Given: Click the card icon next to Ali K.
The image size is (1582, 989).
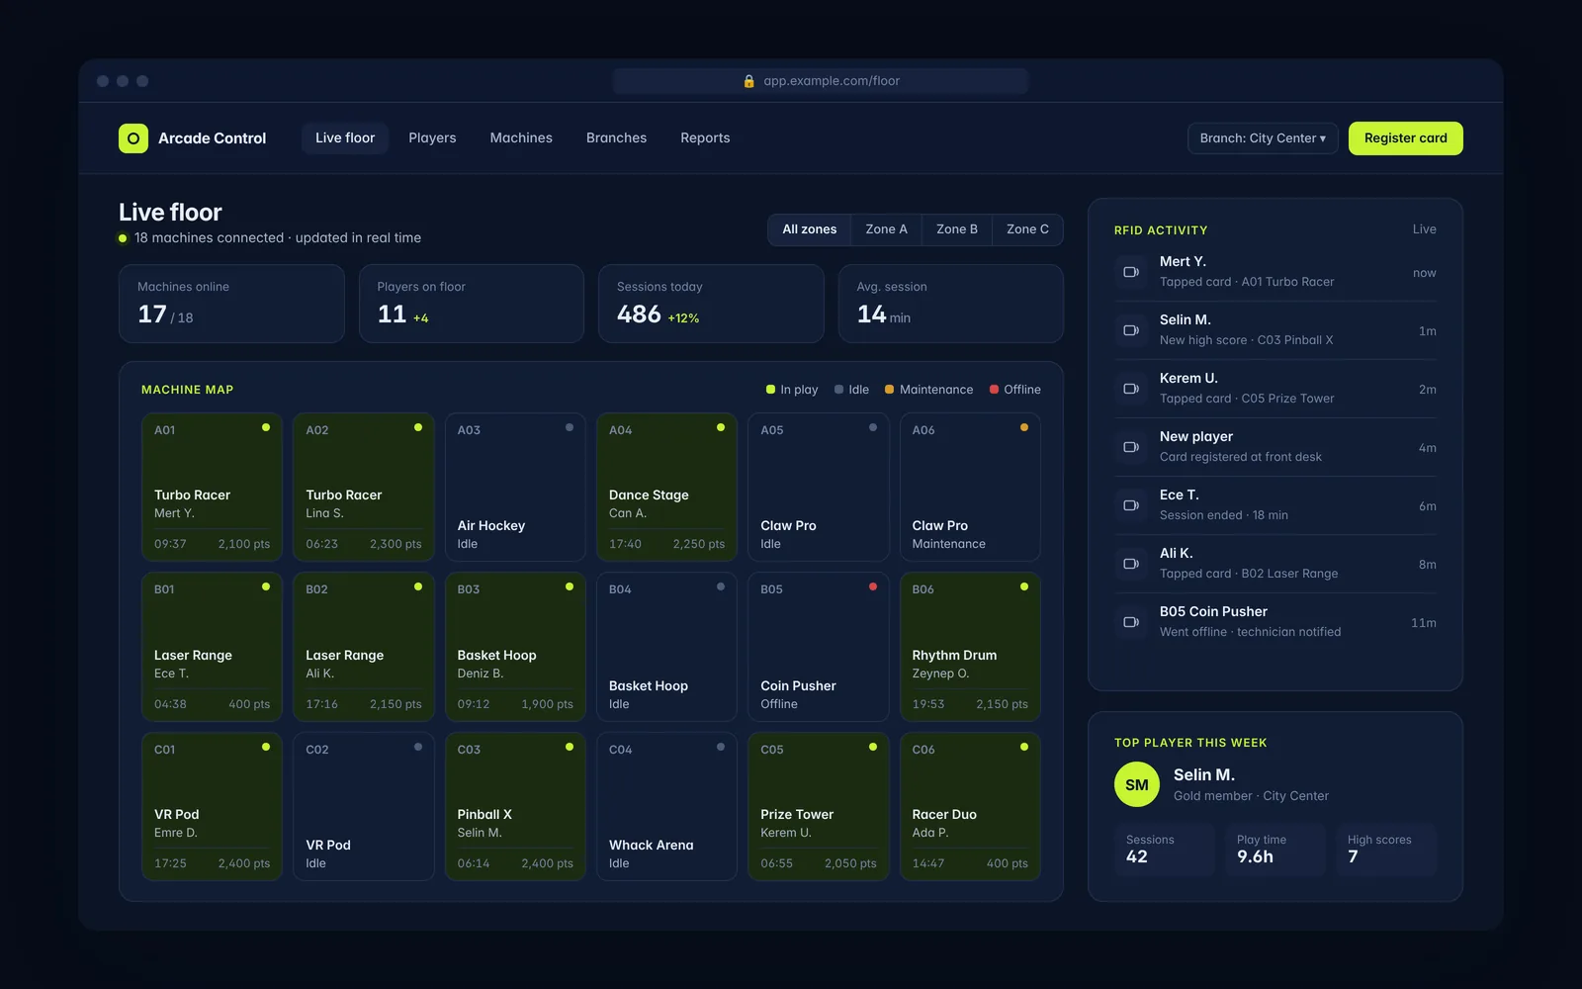Looking at the screenshot, I should (1131, 564).
